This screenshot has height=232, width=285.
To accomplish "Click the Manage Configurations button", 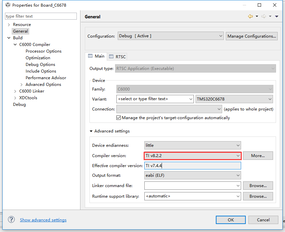I will pos(252,36).
